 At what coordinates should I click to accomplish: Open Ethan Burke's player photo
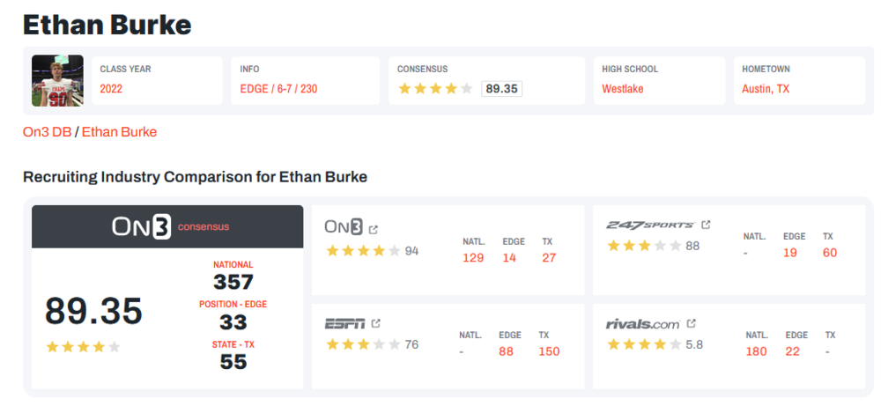pos(57,81)
